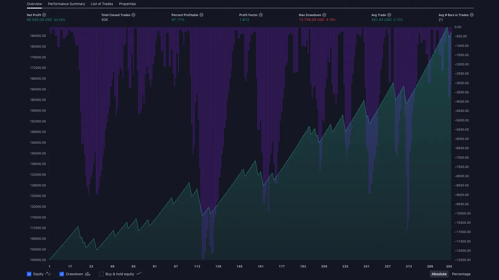The height and width of the screenshot is (280, 499).
Task: Open the List of Trades tab
Action: click(102, 4)
